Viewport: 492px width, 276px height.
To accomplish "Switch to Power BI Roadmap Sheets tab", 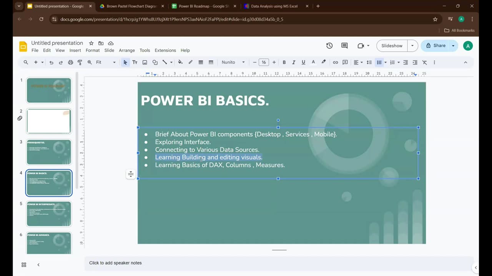I will coord(204,6).
